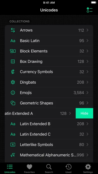Toggle the checklist edit icon in header
The width and height of the screenshot is (98, 174).
89,10
